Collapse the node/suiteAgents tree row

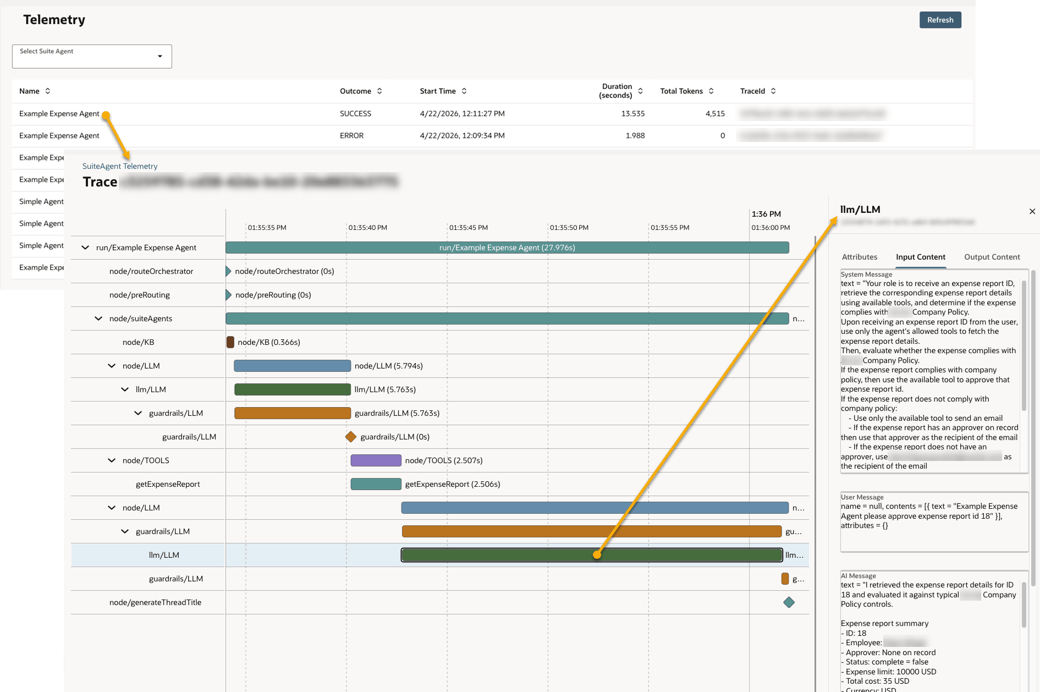(98, 318)
